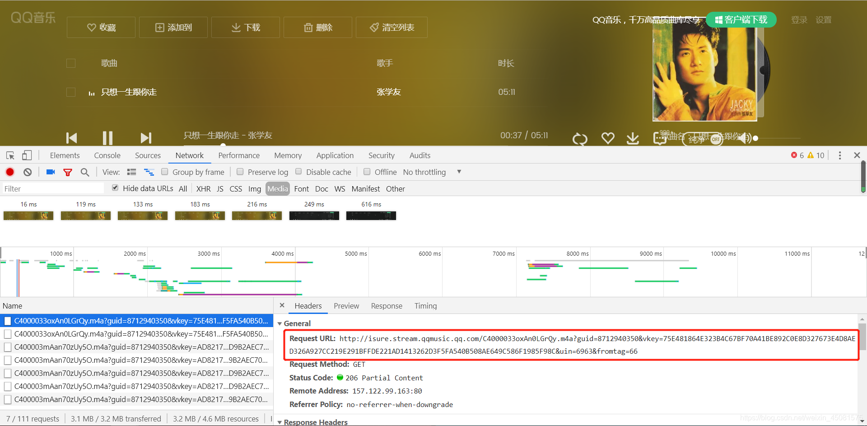Select the Media filter type

[x=278, y=189]
